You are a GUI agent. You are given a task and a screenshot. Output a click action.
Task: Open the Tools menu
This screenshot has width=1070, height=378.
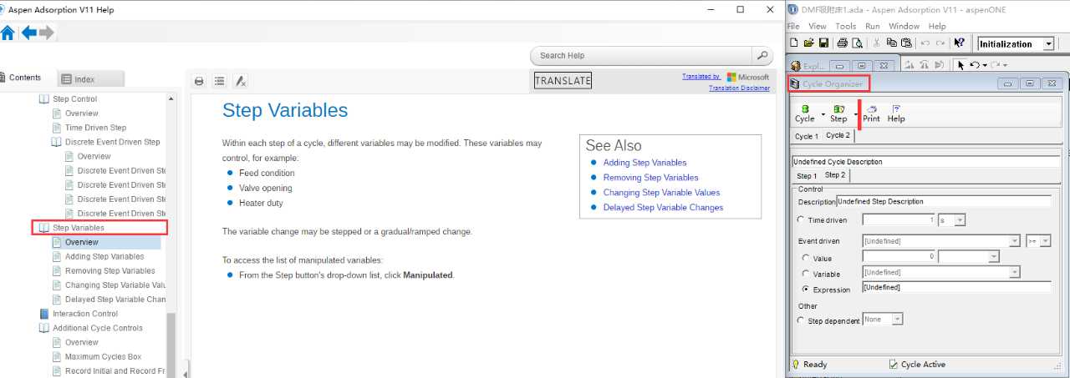coord(846,26)
